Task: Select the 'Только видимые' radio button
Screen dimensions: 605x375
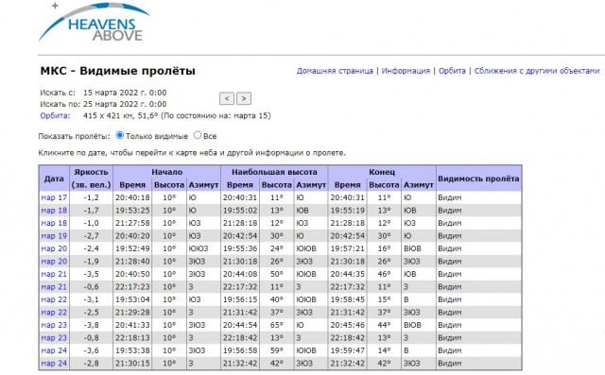Action: point(120,135)
